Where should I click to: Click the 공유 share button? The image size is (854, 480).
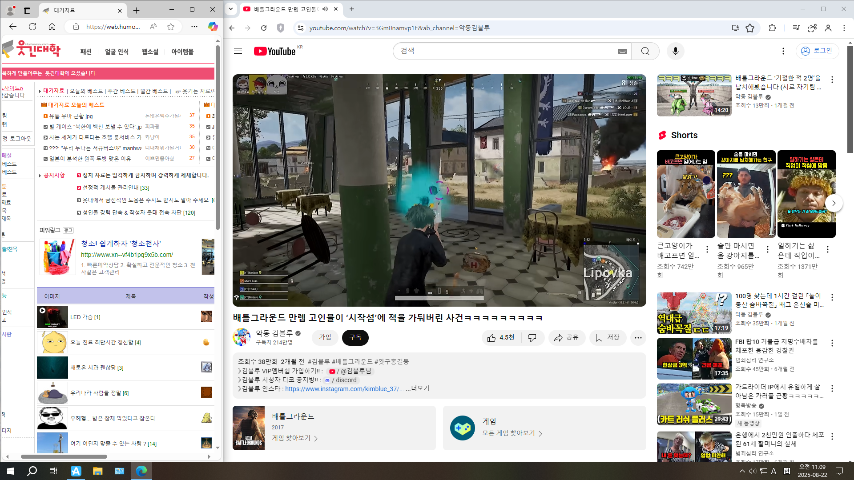point(566,338)
